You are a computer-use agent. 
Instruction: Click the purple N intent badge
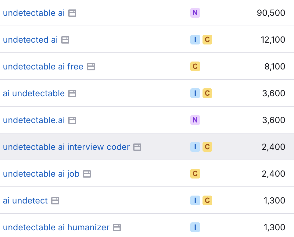click(195, 13)
